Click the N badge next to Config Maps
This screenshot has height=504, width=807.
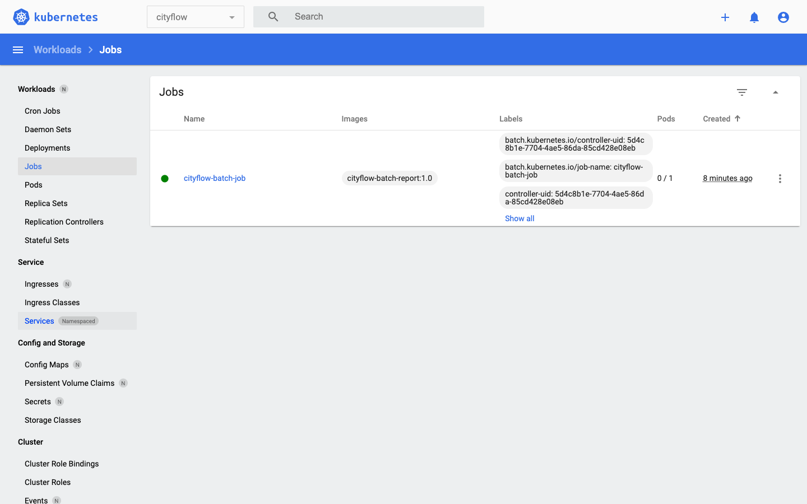pos(77,365)
